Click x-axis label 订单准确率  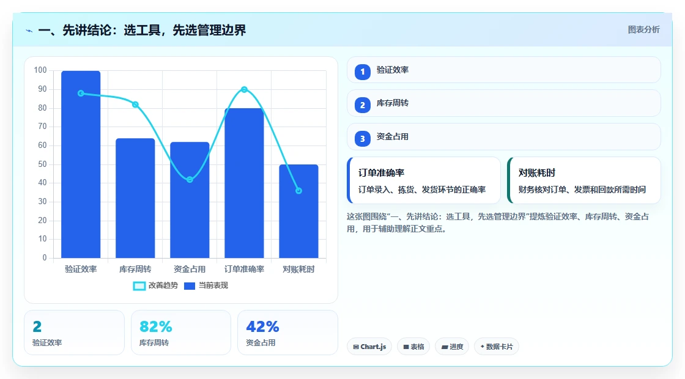(244, 269)
